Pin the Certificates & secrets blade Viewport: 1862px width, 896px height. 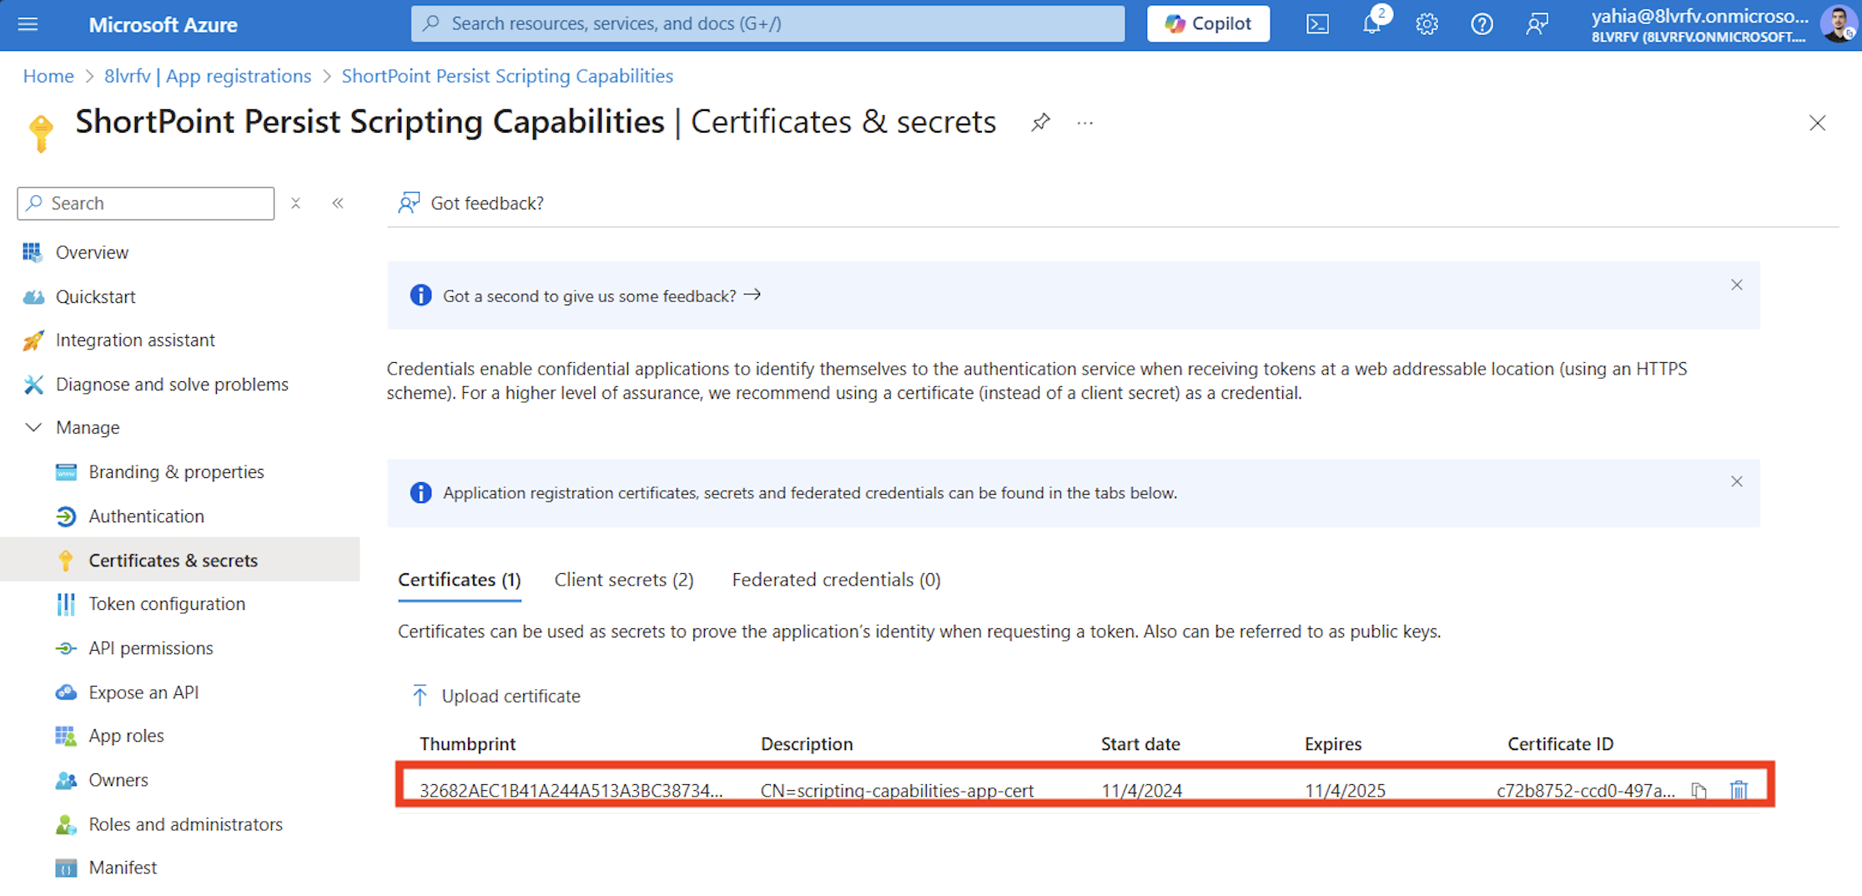tap(1040, 123)
